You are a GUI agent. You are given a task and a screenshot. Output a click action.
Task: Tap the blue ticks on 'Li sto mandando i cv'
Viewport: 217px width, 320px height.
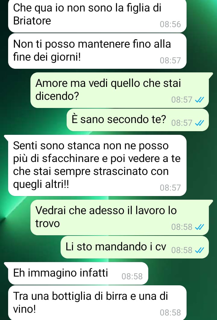(199, 250)
